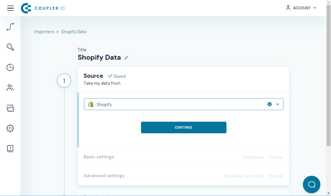The image size is (331, 196).
Task: Click Change next to Advanced settings
Action: coord(275,176)
